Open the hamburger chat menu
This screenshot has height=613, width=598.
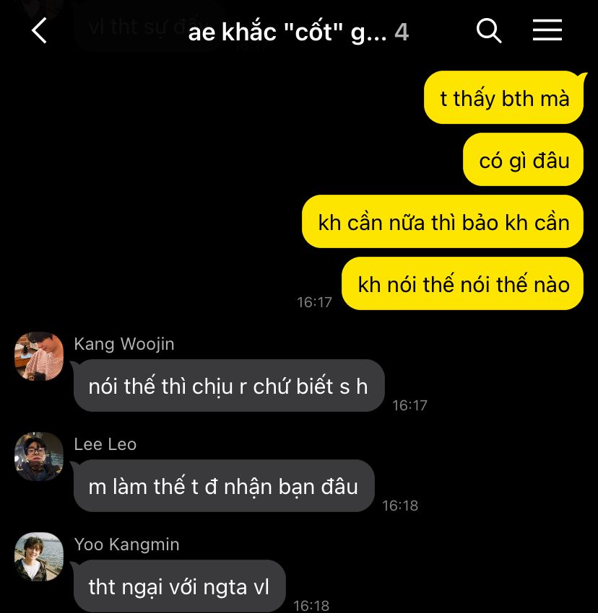pyautogui.click(x=547, y=30)
